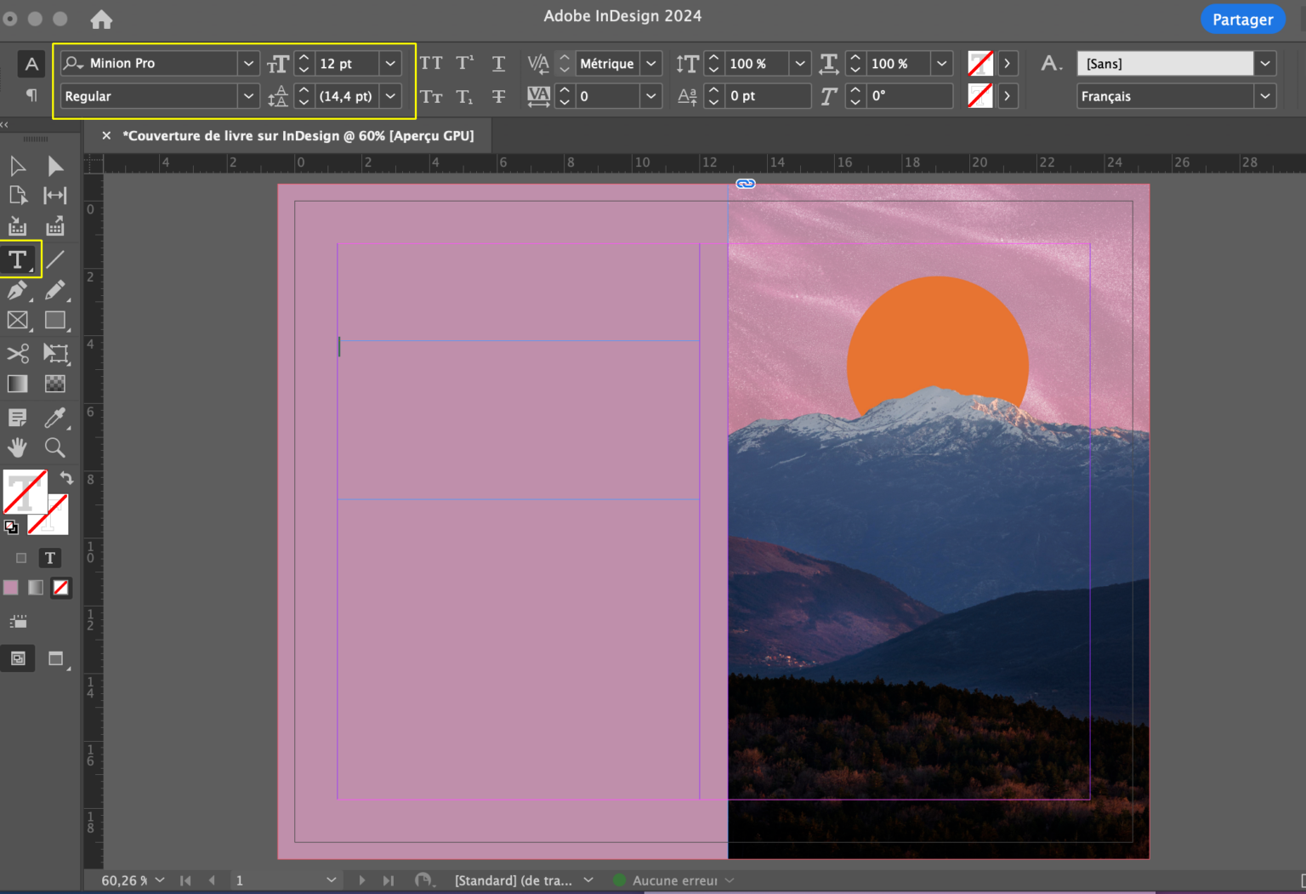
Task: Pick the Zoom tool in the toolbar
Action: tap(55, 447)
